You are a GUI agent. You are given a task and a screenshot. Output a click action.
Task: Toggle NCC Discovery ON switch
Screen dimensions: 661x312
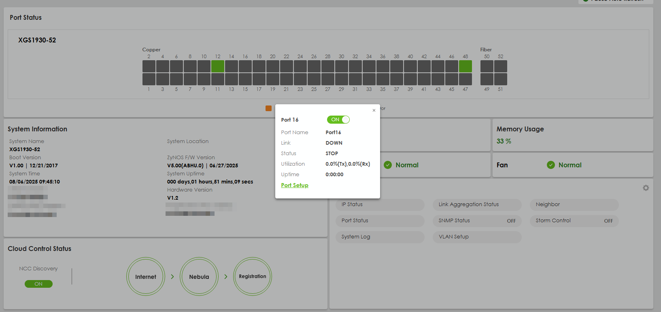[38, 284]
